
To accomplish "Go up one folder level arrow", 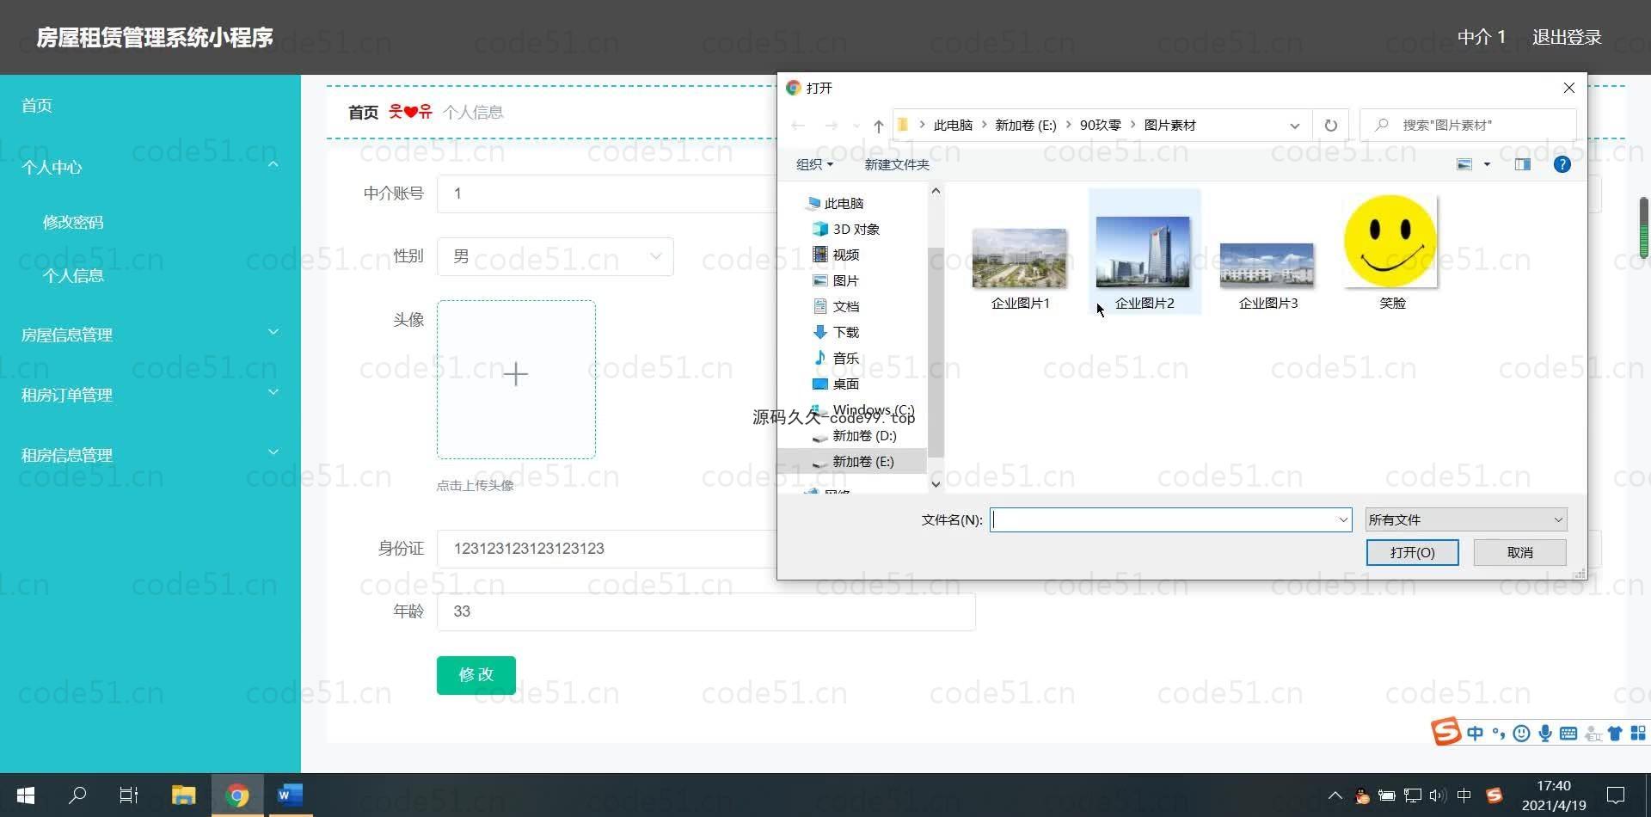I will pos(878,126).
